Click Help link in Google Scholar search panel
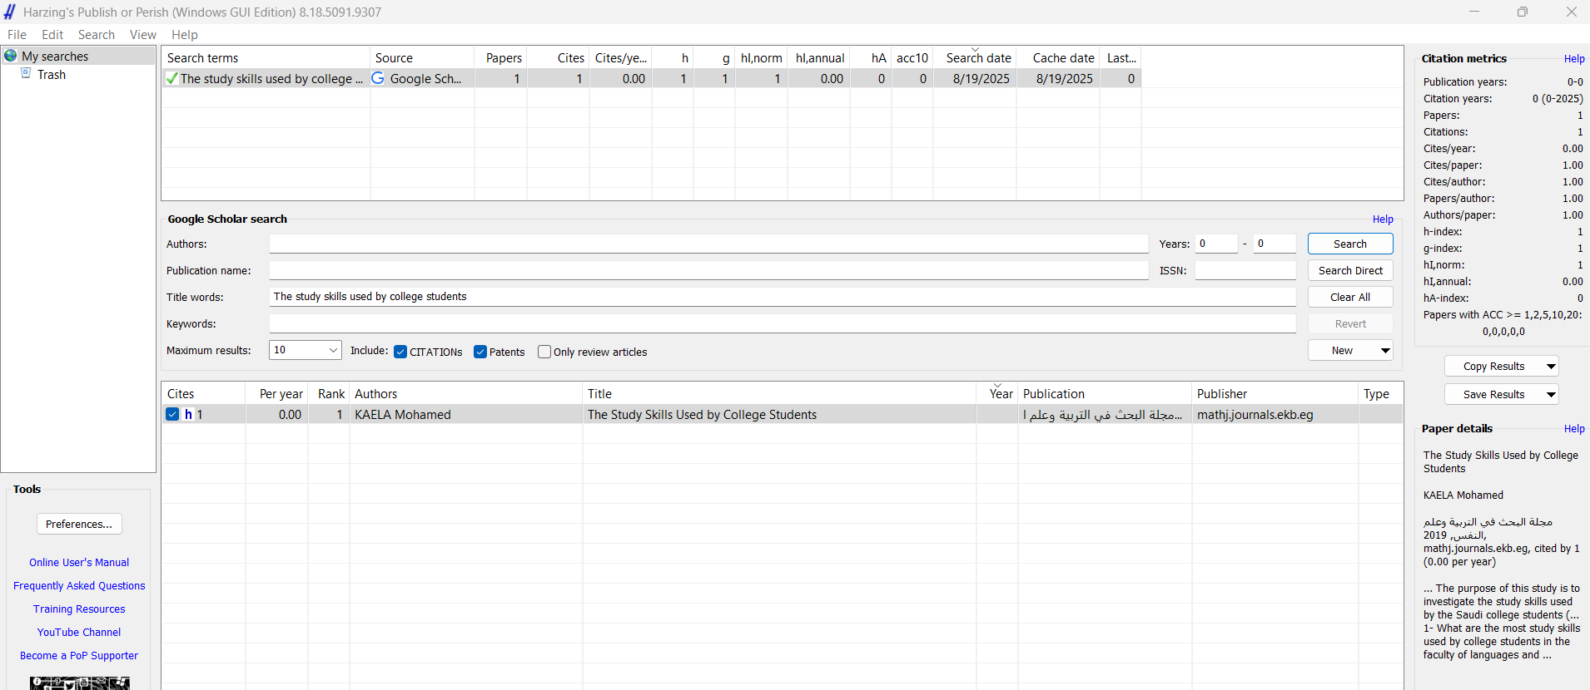 pyautogui.click(x=1383, y=219)
